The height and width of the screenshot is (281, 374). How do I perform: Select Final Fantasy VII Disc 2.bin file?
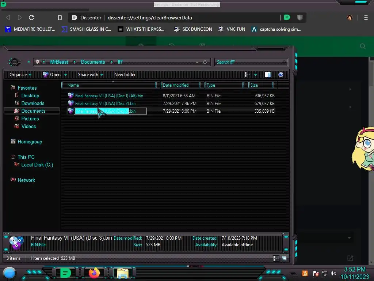(x=105, y=104)
